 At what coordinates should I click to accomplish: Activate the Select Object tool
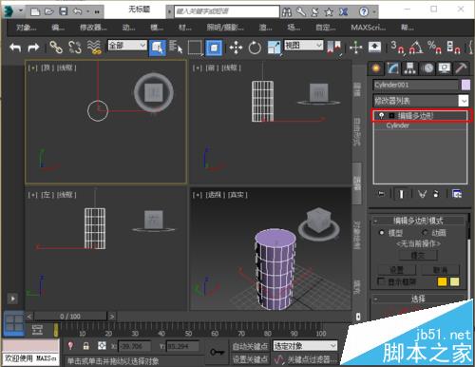coord(158,48)
